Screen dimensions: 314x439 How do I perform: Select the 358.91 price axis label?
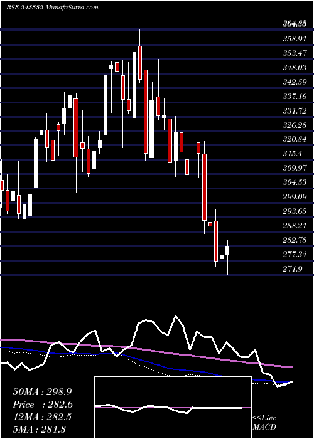[x=295, y=39]
